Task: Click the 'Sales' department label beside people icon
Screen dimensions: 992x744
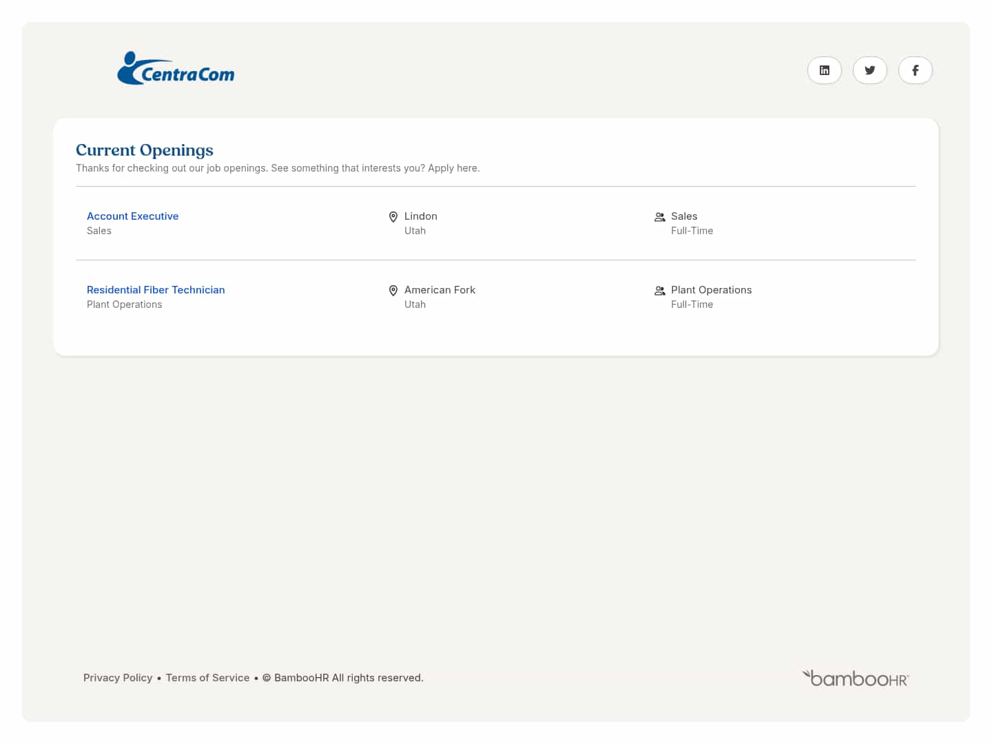Action: tap(684, 216)
